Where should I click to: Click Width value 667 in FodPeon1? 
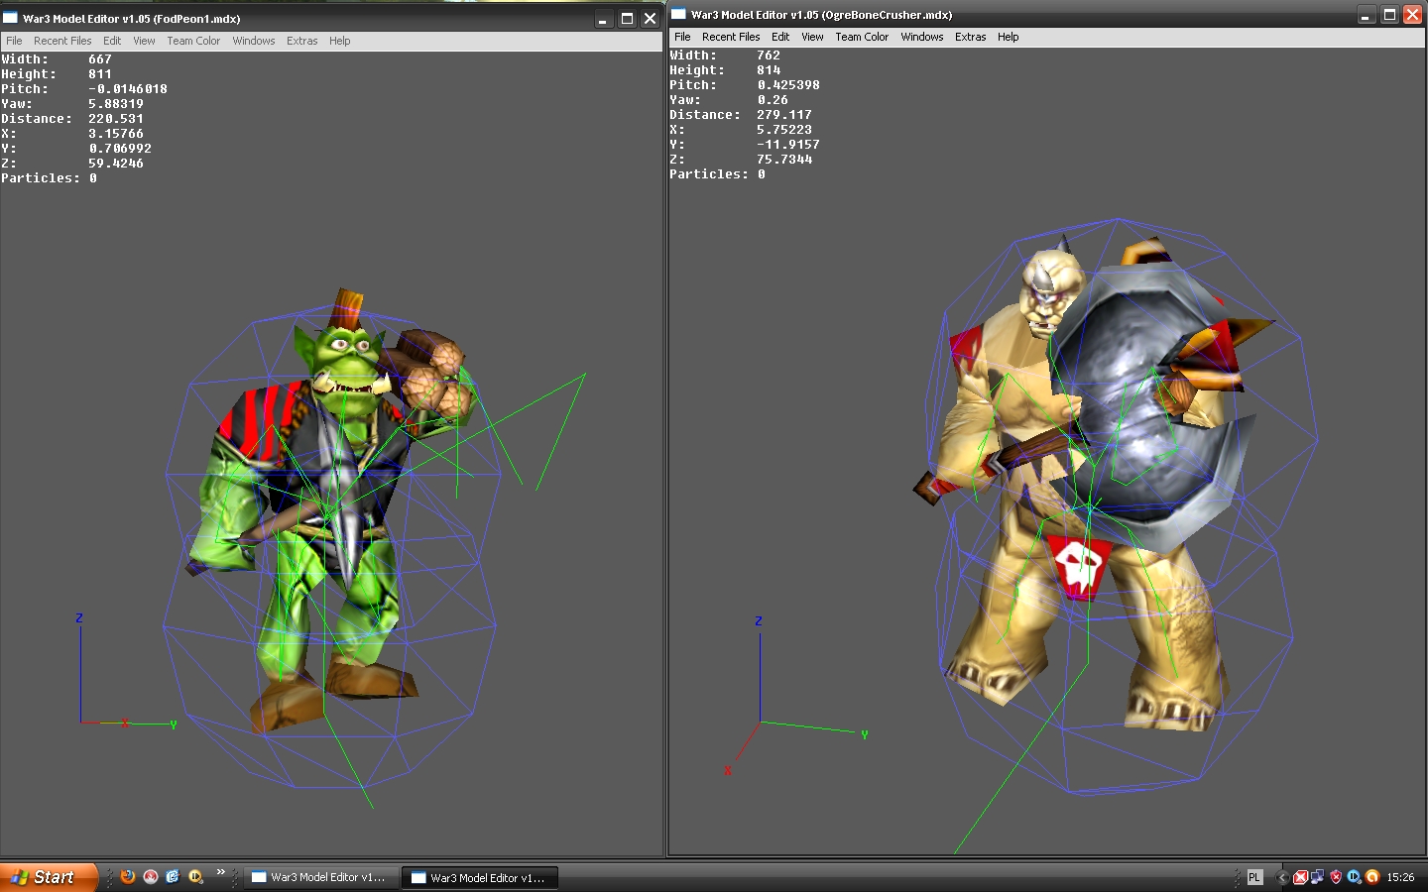pos(100,59)
